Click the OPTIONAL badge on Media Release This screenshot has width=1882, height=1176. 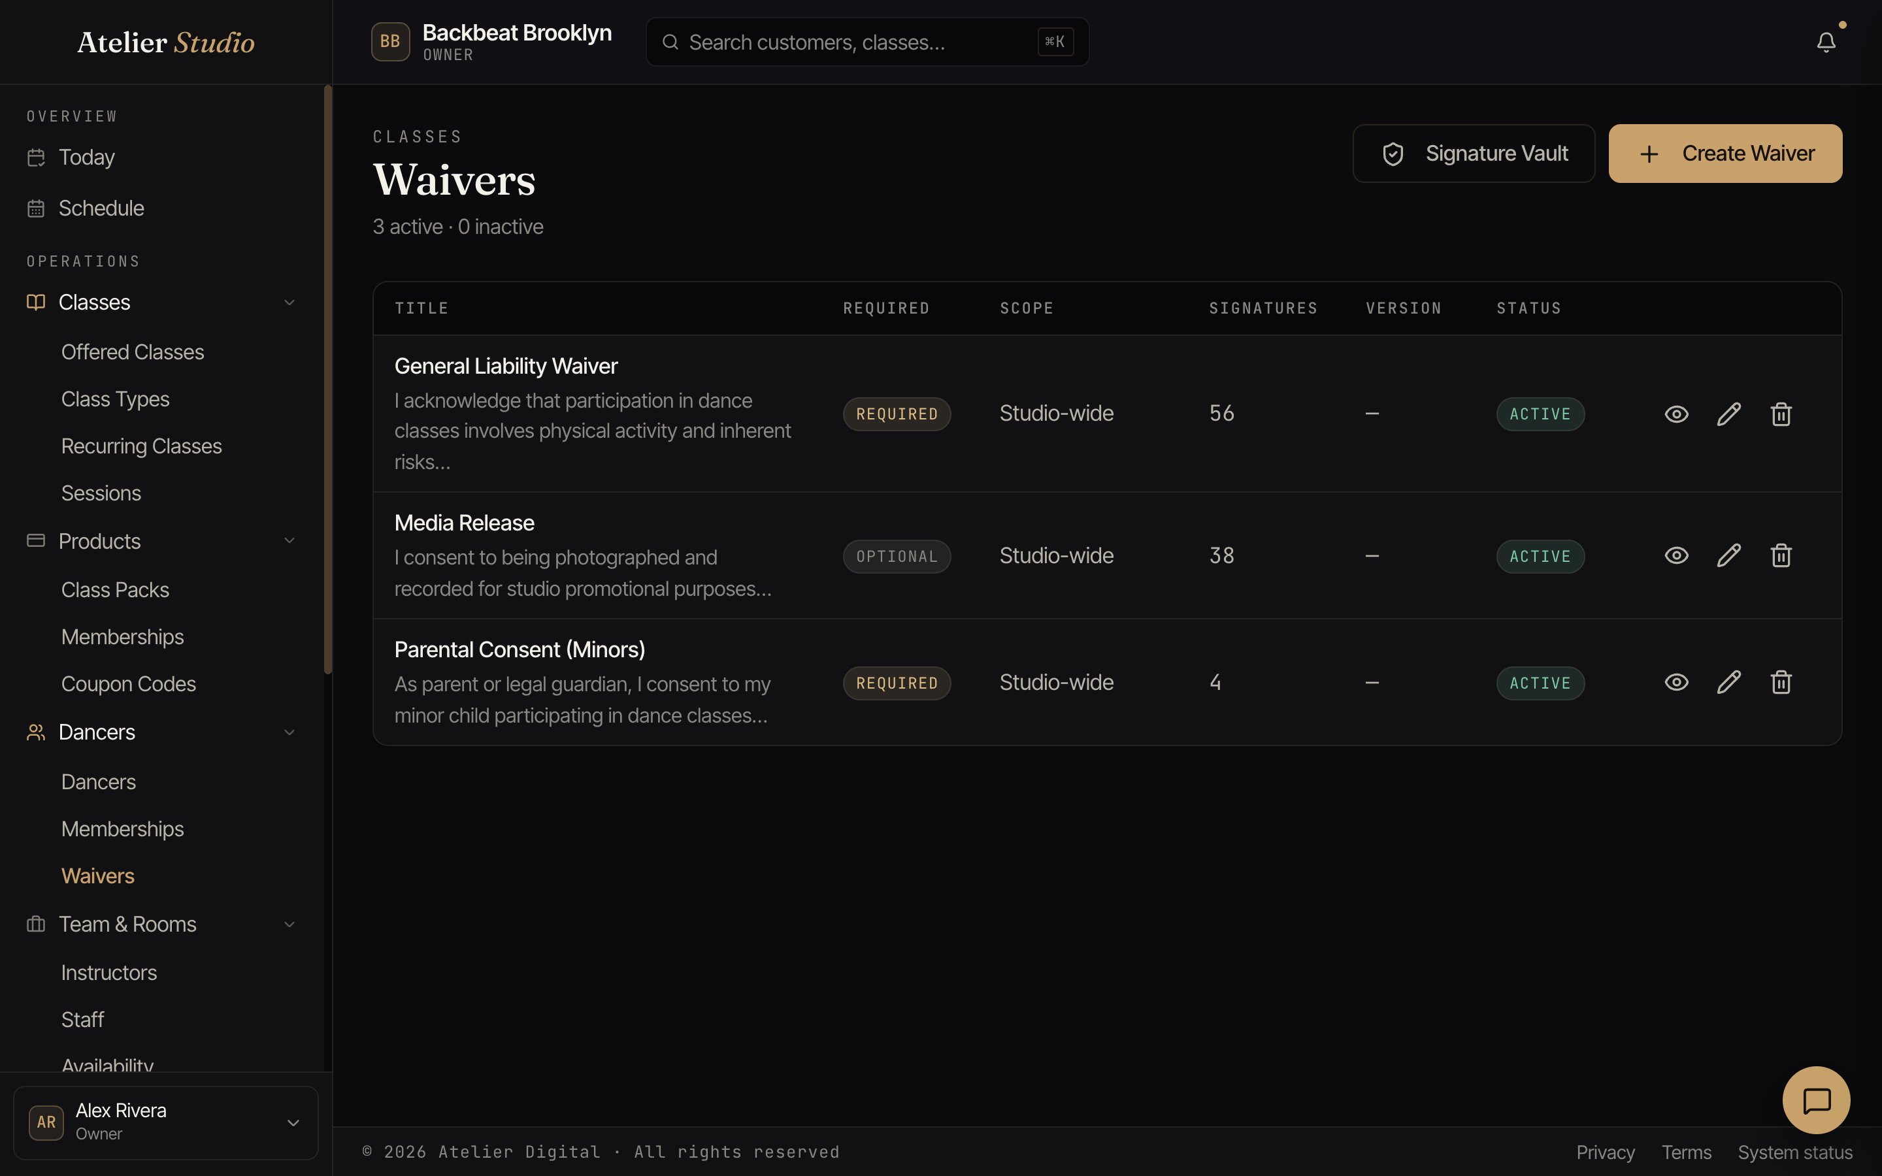[897, 557]
